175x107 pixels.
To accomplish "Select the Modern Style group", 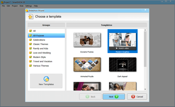I will [x=46, y=57].
